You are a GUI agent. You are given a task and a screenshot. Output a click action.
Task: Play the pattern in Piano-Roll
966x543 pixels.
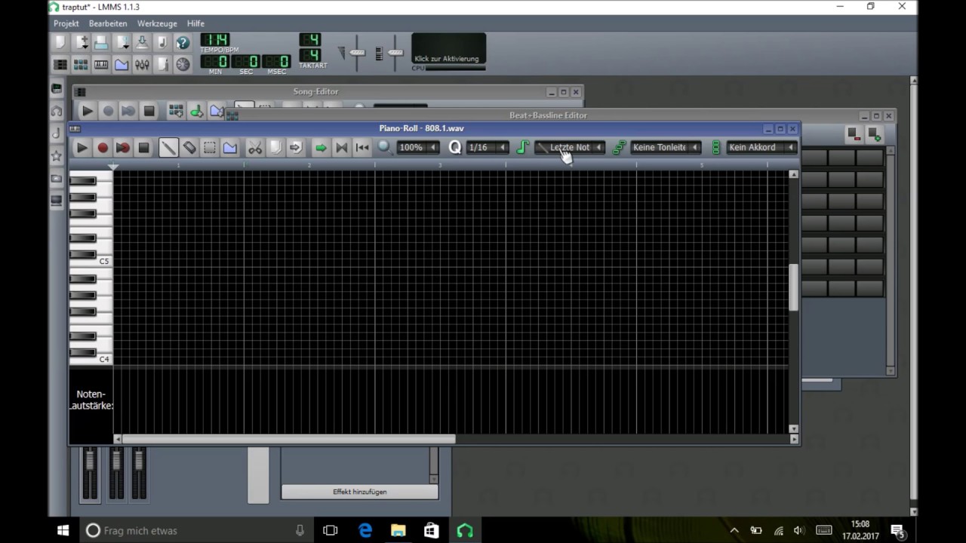(x=82, y=148)
